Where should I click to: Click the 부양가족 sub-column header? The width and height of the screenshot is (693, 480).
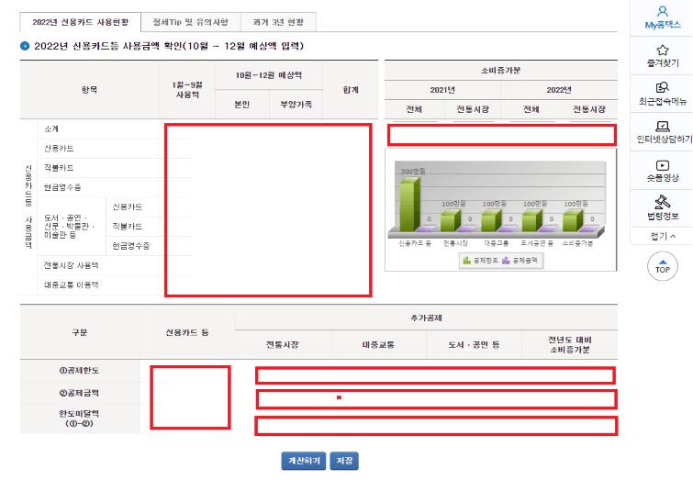point(296,105)
